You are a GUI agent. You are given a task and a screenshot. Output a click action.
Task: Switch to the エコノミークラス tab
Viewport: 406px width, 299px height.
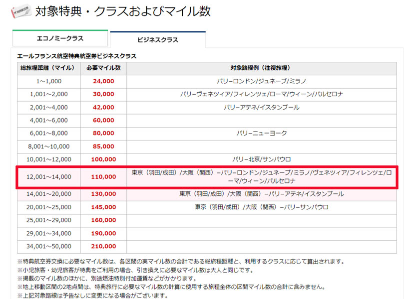pyautogui.click(x=60, y=38)
